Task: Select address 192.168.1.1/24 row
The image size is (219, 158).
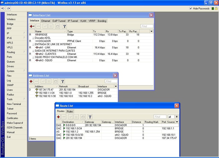Action: coord(73,93)
